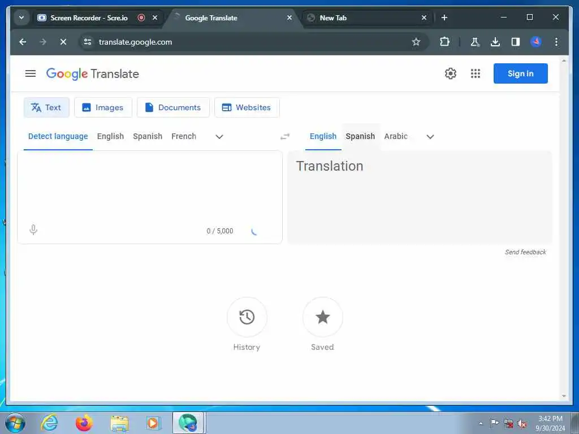This screenshot has height=434, width=579.
Task: Click the muted volume tray icon
Action: pos(522,423)
